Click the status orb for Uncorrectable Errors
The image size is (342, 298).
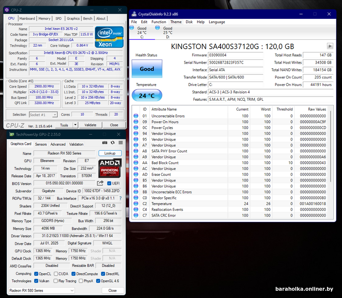point(136,116)
